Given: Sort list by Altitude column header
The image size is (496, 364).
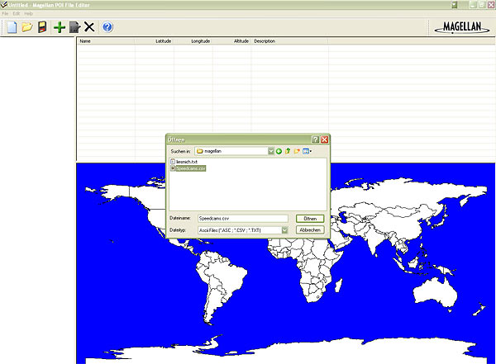Looking at the screenshot, I should tap(231, 41).
